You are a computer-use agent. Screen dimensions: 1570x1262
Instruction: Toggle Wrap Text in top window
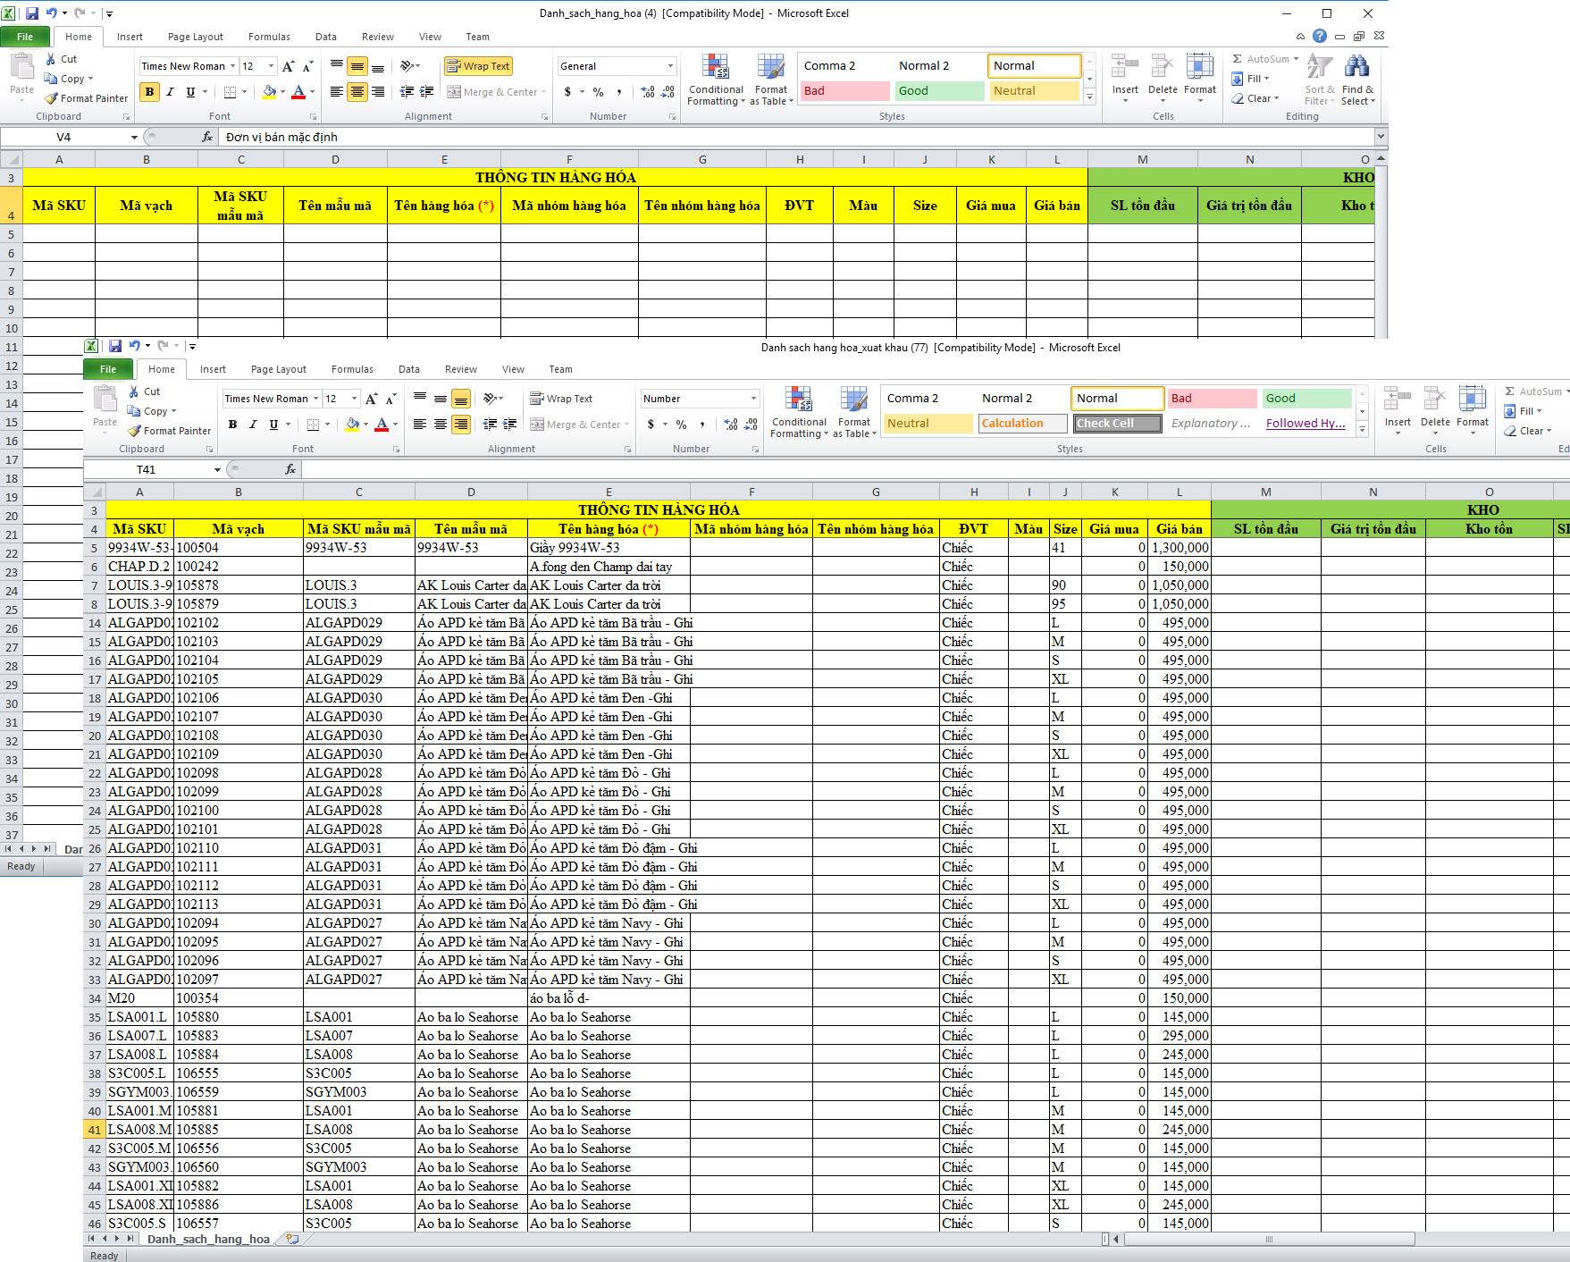[x=478, y=66]
